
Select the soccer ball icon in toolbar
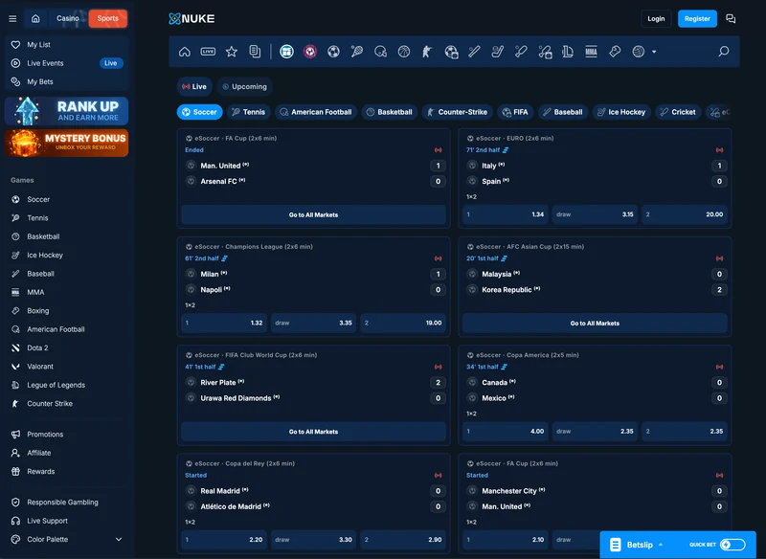(333, 52)
